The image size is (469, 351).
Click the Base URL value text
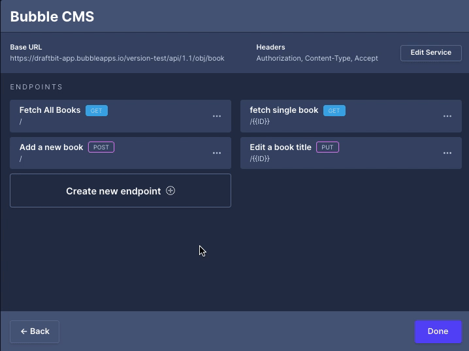pyautogui.click(x=118, y=58)
